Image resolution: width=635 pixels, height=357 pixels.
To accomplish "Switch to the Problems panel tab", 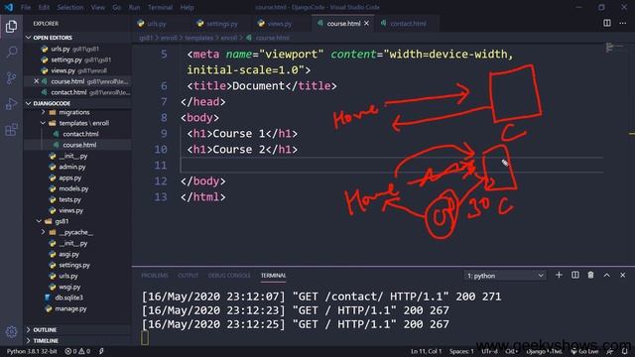I will click(x=155, y=276).
